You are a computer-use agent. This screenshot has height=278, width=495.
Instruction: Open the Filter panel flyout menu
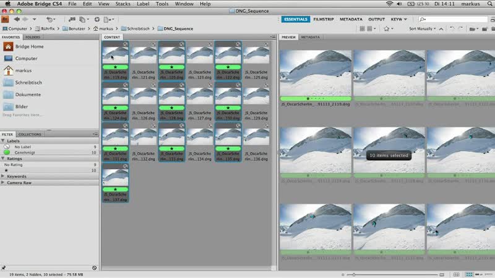(x=95, y=134)
